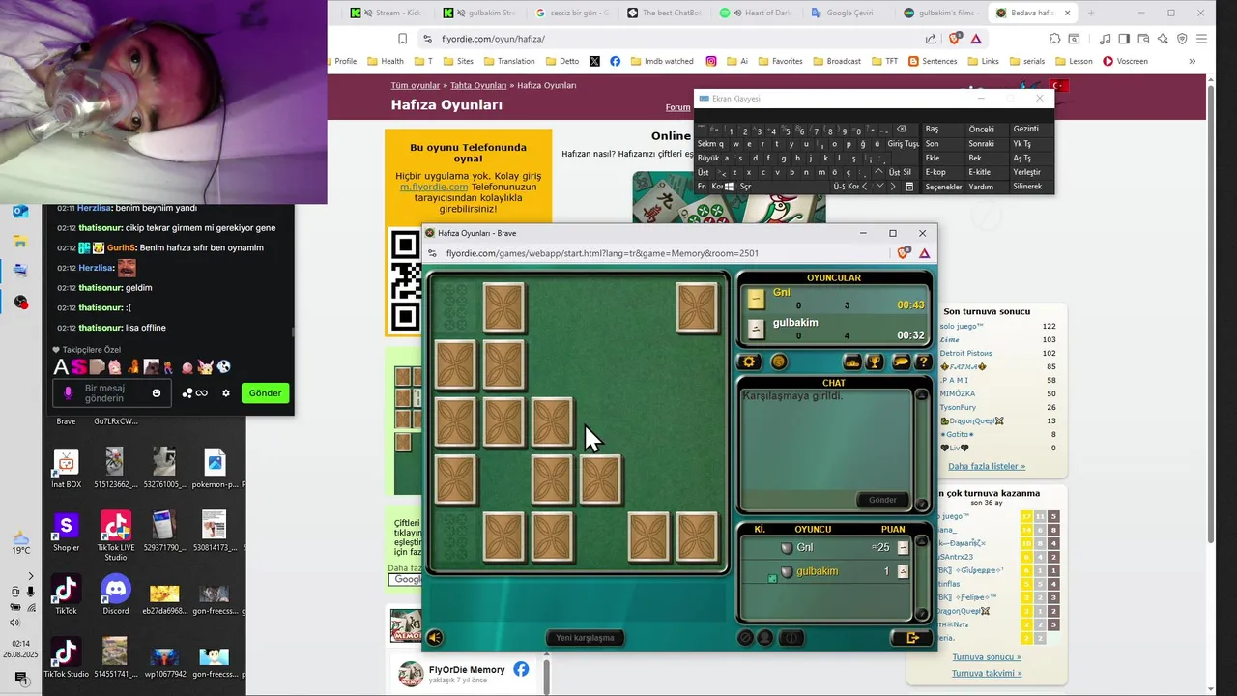The image size is (1237, 696).
Task: Open game settings gear in Memory window
Action: pos(749,362)
